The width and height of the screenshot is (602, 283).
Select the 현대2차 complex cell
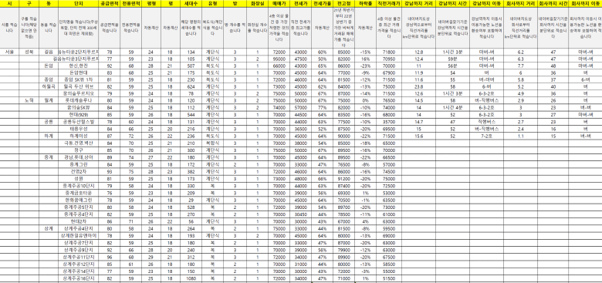coord(78,221)
